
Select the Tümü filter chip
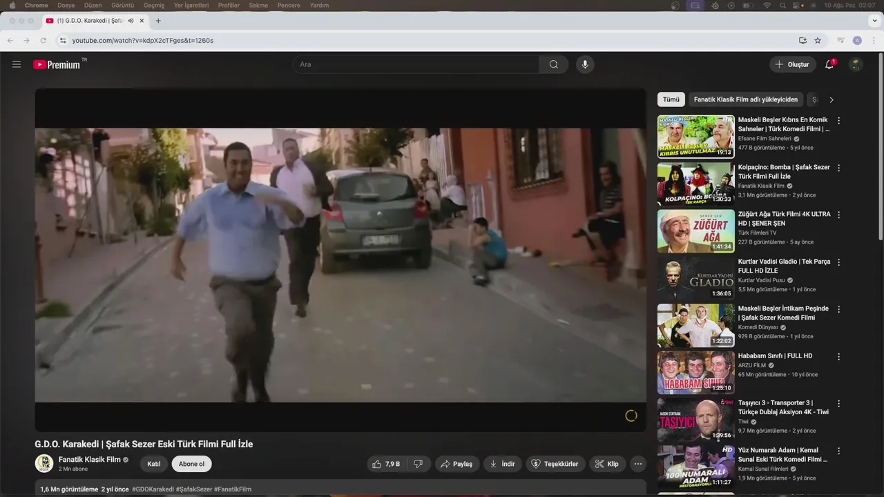671,99
